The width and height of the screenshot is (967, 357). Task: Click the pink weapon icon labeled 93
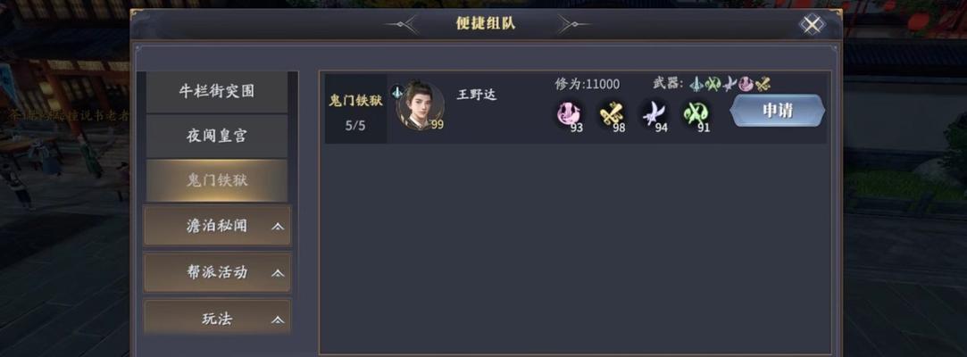(x=570, y=114)
